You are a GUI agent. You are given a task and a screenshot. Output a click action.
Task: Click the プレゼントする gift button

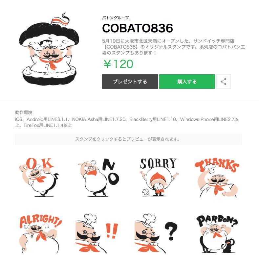pos(130,82)
